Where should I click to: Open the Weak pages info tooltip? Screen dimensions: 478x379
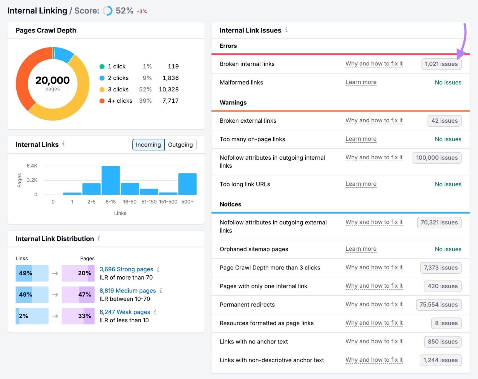point(155,312)
